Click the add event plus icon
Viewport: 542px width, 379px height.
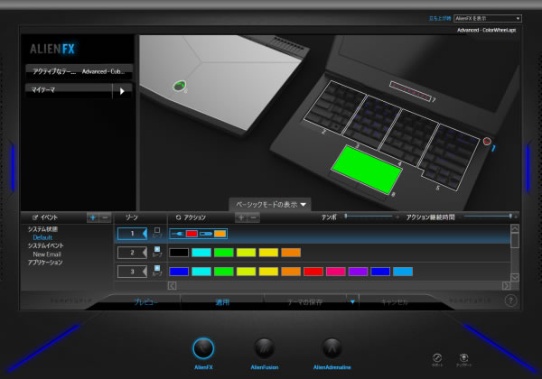tap(93, 217)
